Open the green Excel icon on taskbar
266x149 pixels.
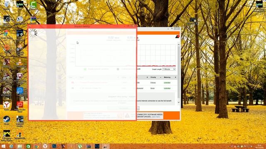point(28,146)
